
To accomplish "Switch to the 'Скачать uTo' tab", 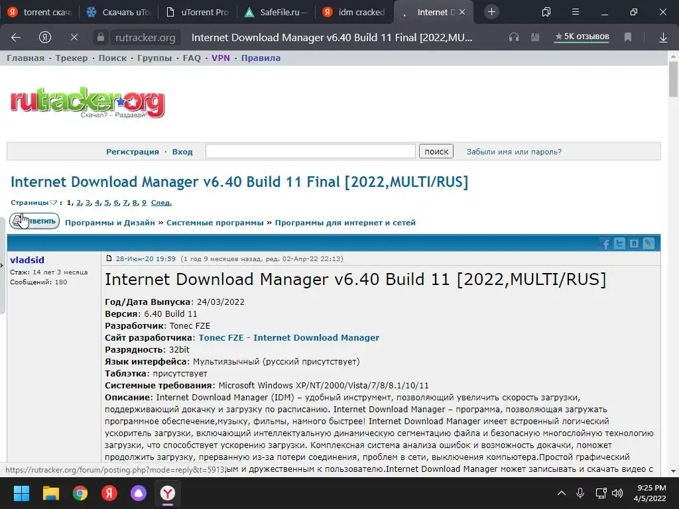I will (118, 12).
